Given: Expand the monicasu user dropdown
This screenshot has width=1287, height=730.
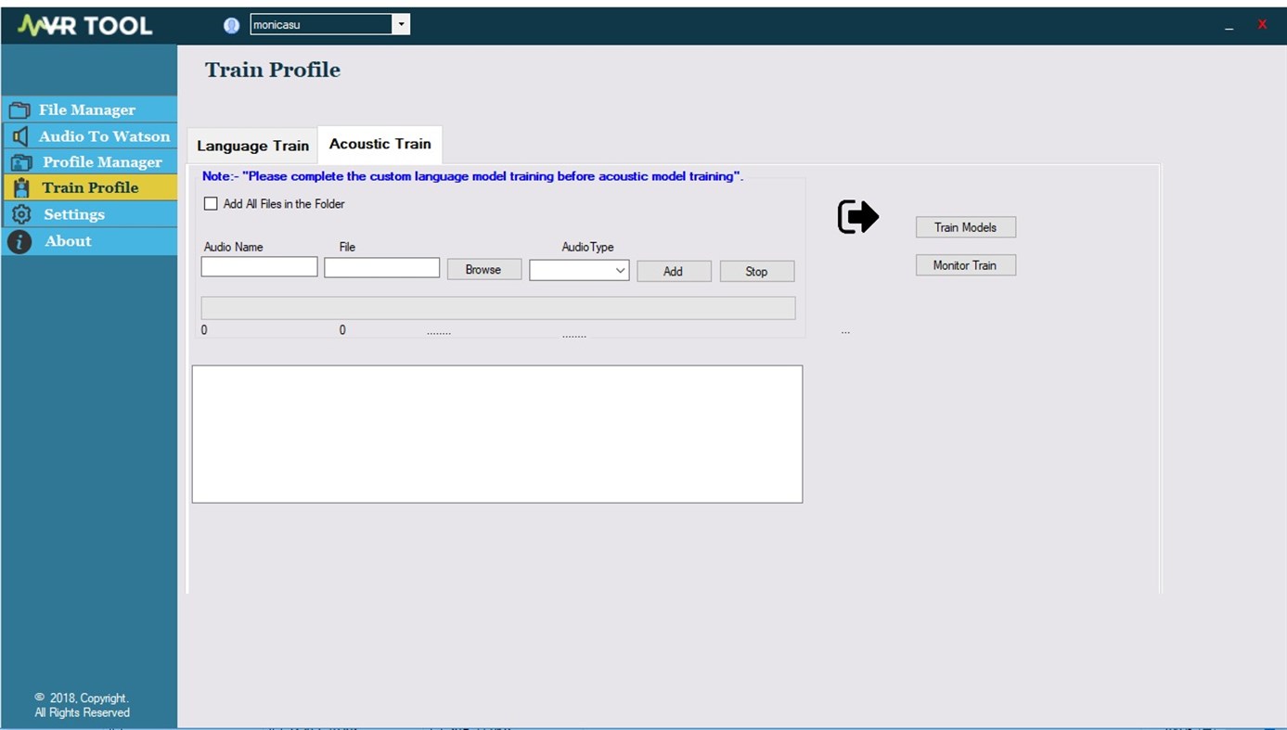Looking at the screenshot, I should (401, 24).
